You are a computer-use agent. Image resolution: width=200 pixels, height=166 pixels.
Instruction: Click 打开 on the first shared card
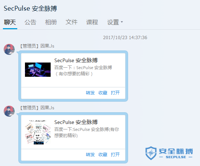pos(115,93)
